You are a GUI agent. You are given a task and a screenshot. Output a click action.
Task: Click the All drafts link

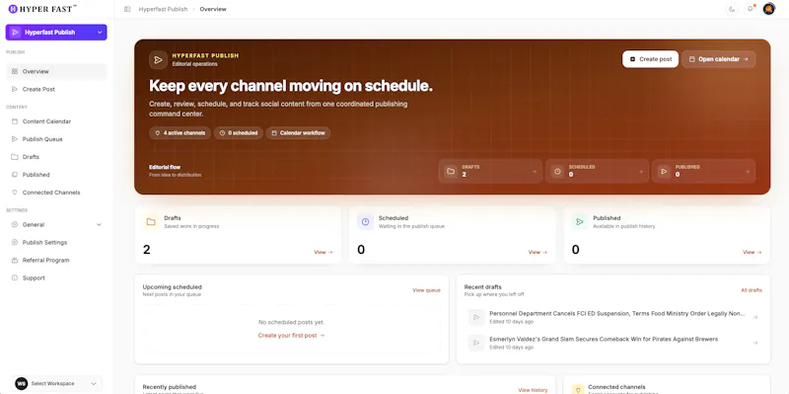click(752, 290)
